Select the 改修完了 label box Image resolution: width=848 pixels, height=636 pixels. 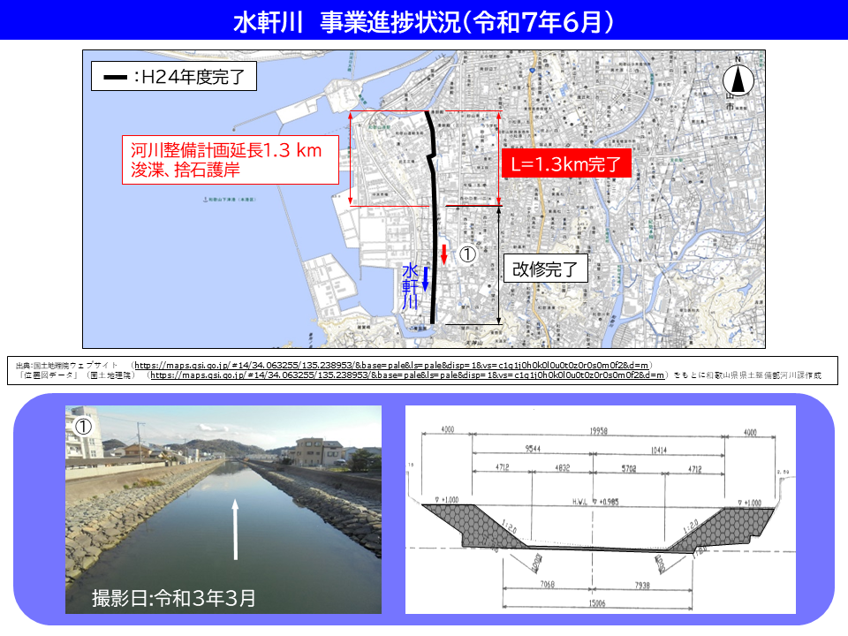click(544, 269)
